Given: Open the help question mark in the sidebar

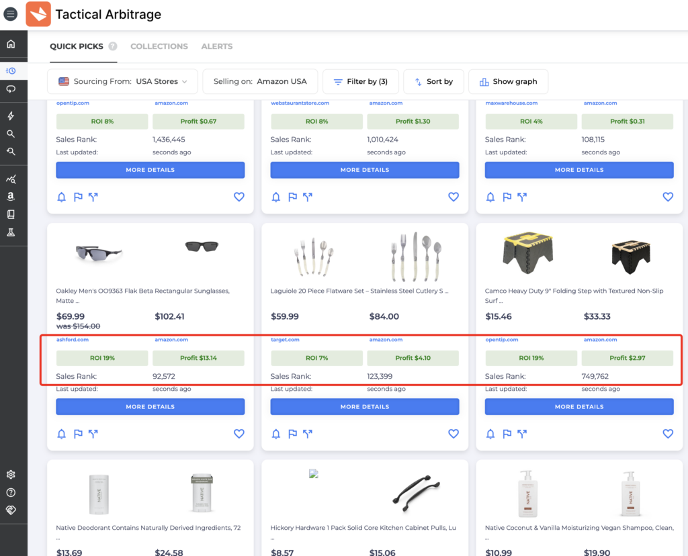Looking at the screenshot, I should pyautogui.click(x=11, y=492).
